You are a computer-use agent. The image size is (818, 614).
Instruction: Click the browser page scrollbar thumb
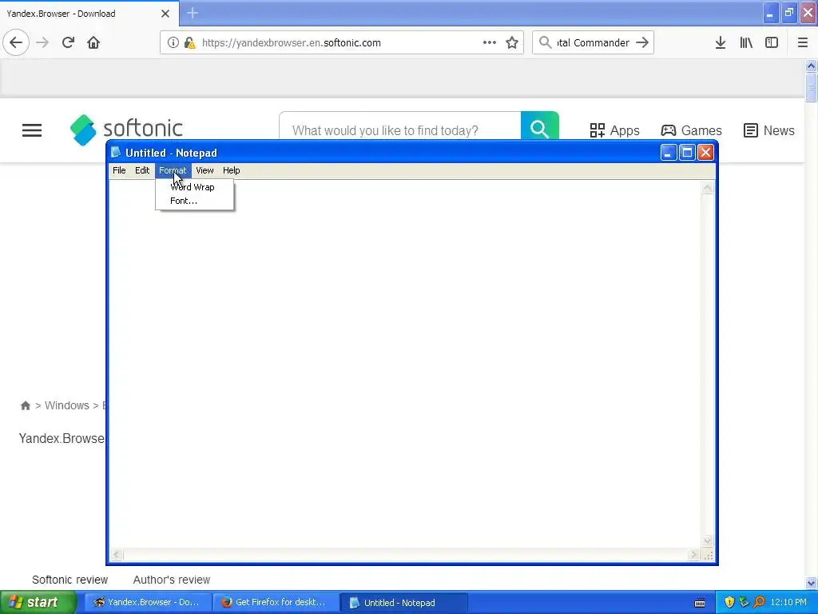coord(811,87)
